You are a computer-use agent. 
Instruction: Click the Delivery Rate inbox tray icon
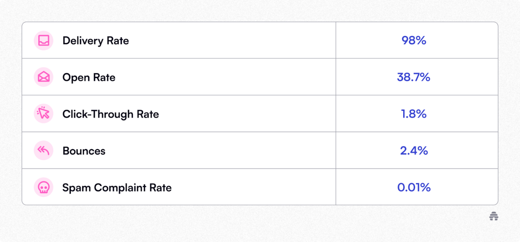click(43, 41)
